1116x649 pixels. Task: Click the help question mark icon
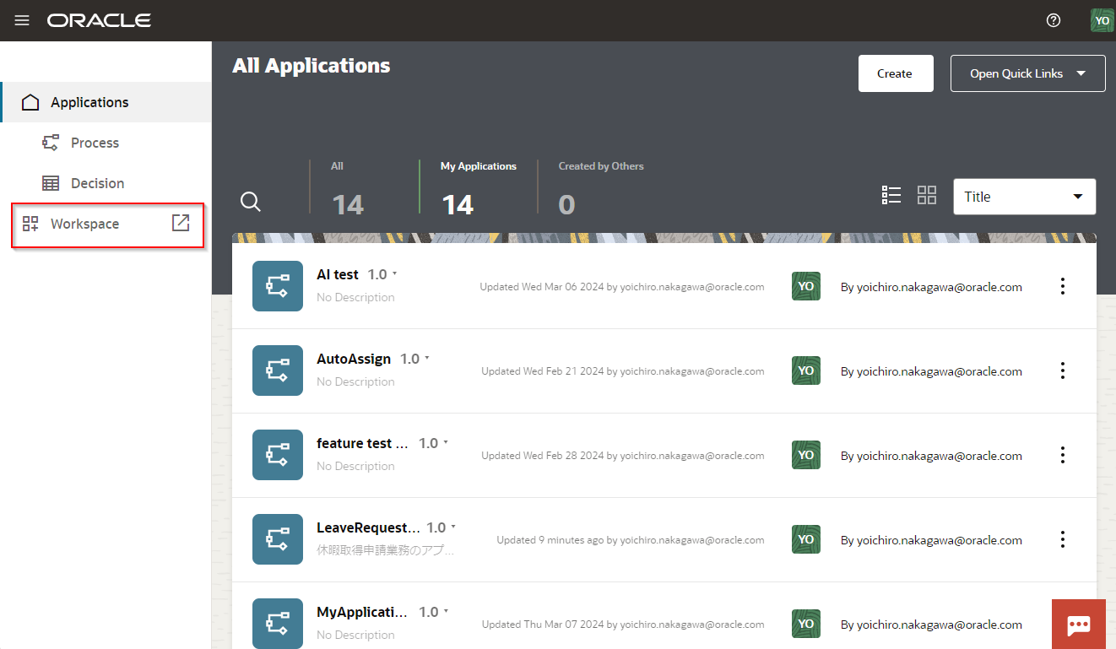click(x=1053, y=20)
